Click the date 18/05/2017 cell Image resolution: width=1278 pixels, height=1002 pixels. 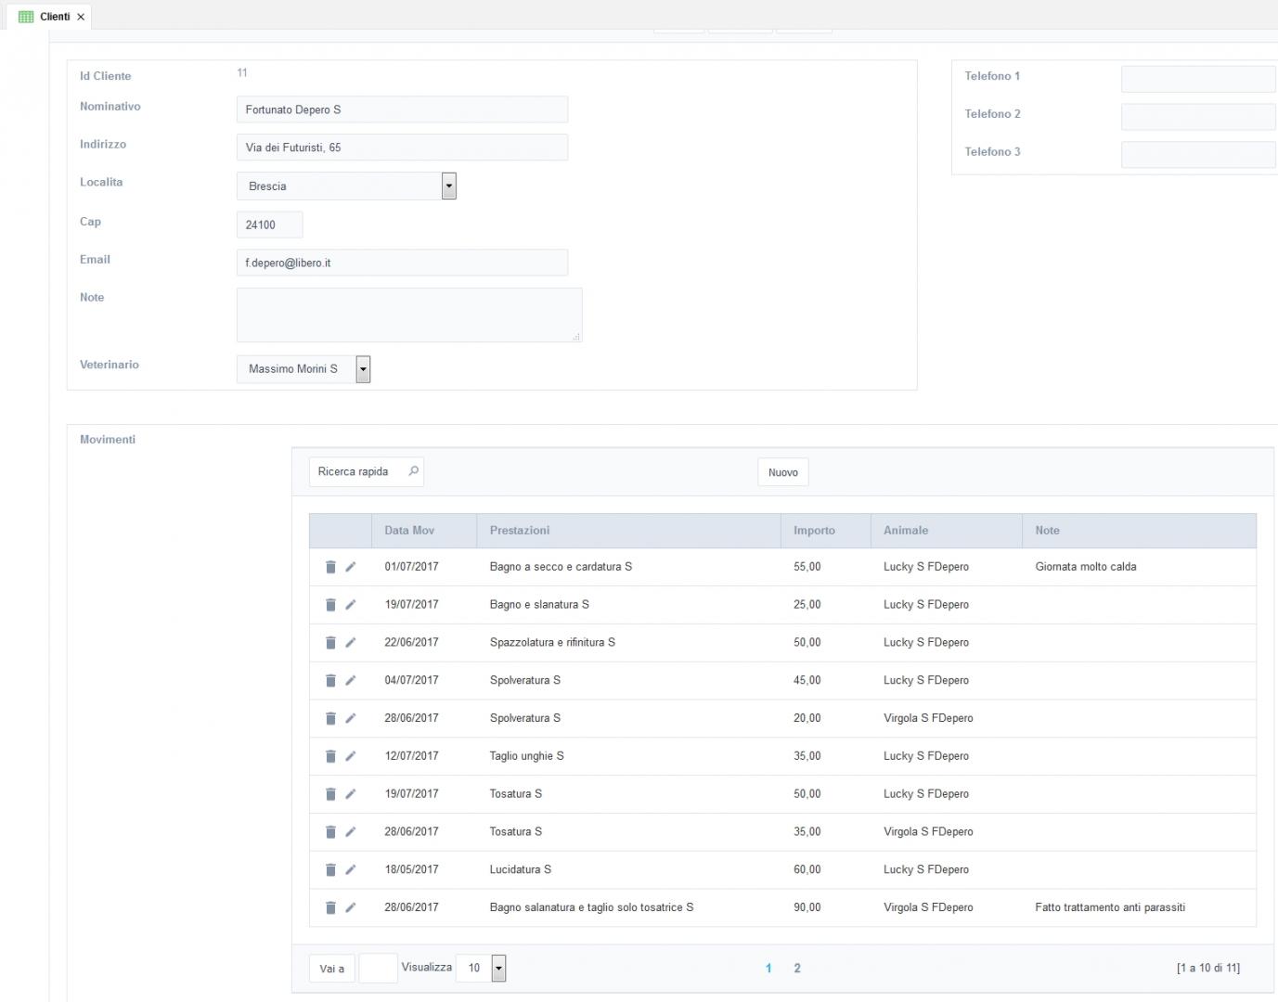411,870
